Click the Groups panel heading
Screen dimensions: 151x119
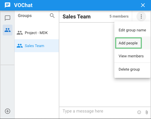click(x=25, y=16)
